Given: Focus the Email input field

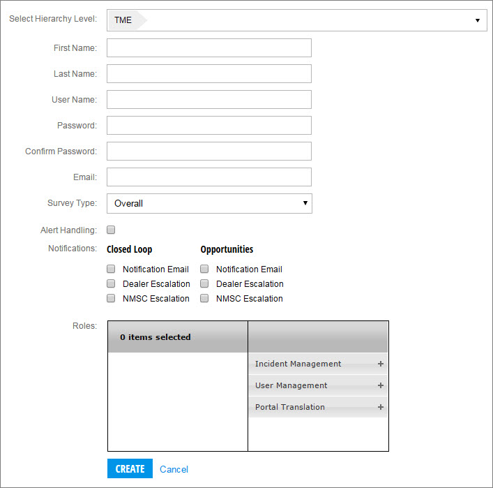Looking at the screenshot, I should click(209, 177).
